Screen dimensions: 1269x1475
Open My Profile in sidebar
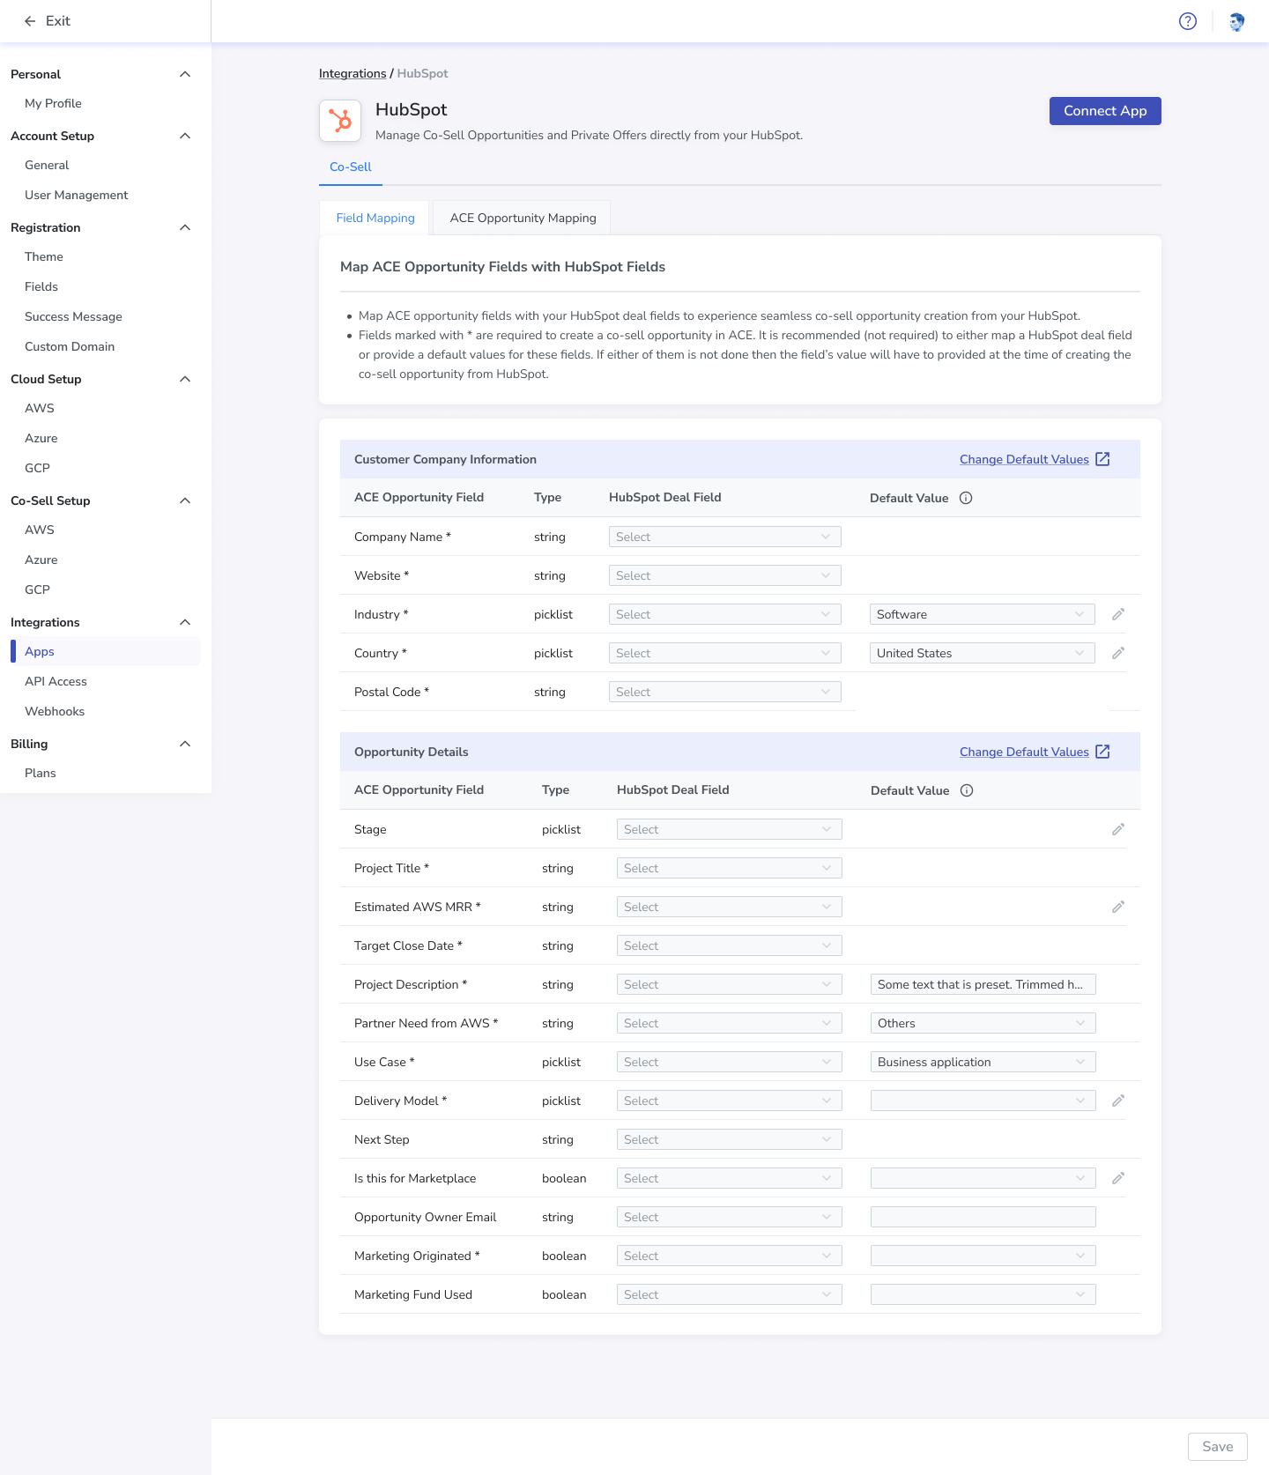[53, 103]
